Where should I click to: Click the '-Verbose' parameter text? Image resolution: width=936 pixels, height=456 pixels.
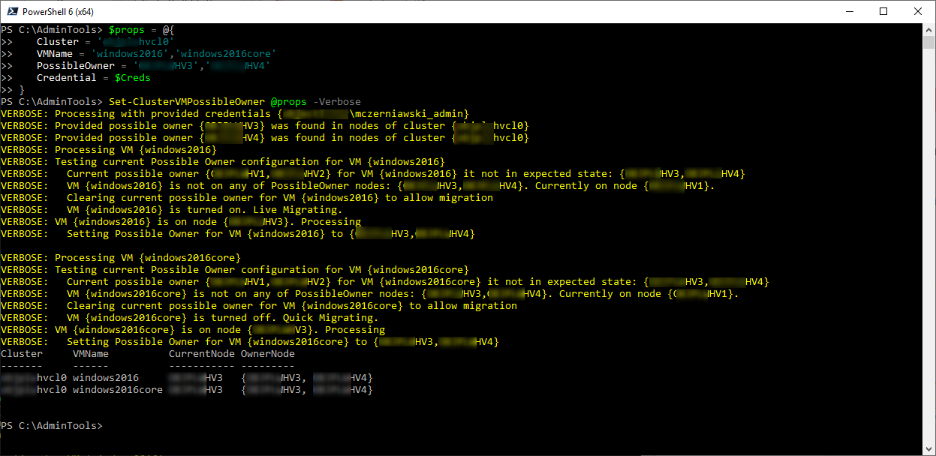[x=336, y=102]
